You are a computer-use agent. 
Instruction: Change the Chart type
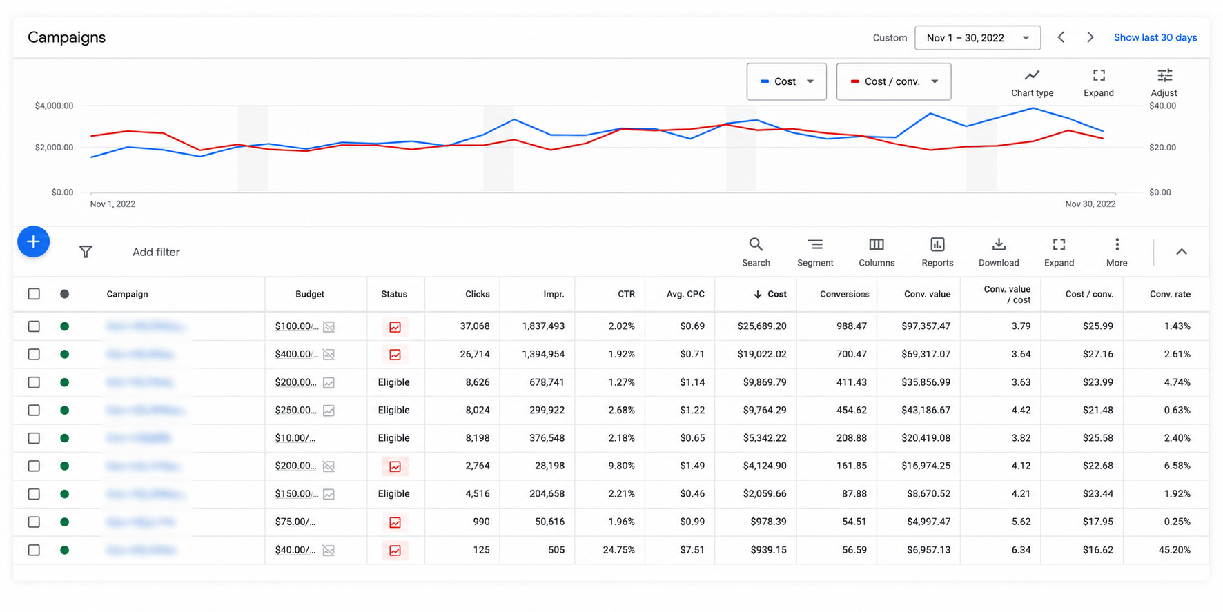point(1032,83)
